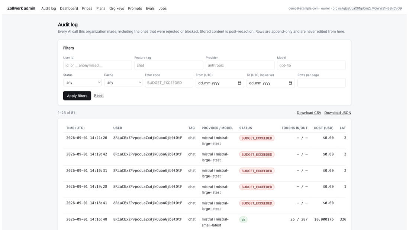Screen dimensions: 409x230
Task: Navigate to Plans
Action: click(x=101, y=8)
